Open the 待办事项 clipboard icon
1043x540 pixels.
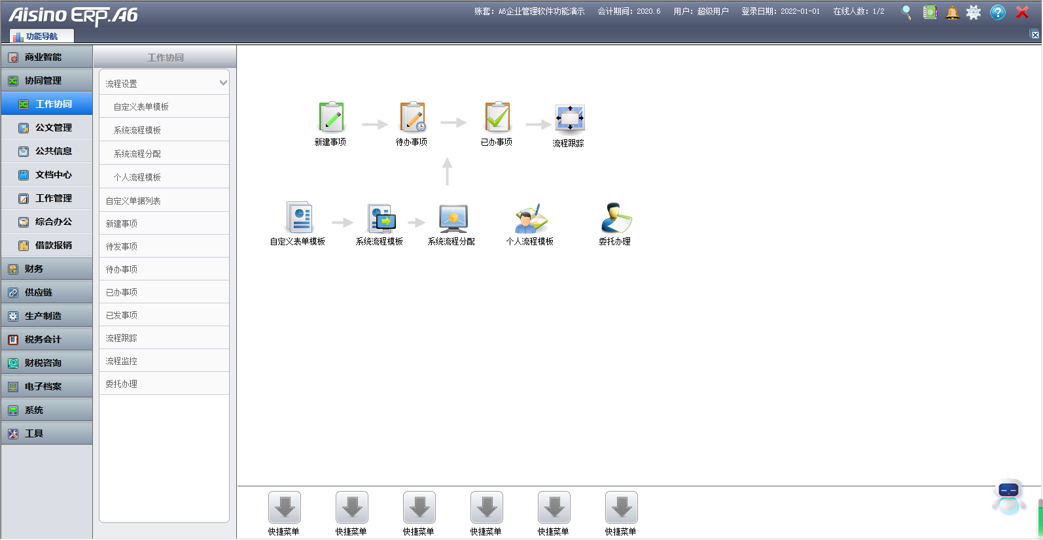click(x=412, y=118)
